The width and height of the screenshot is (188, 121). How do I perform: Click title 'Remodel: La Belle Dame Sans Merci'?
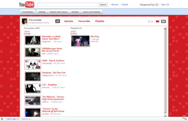[51, 38]
